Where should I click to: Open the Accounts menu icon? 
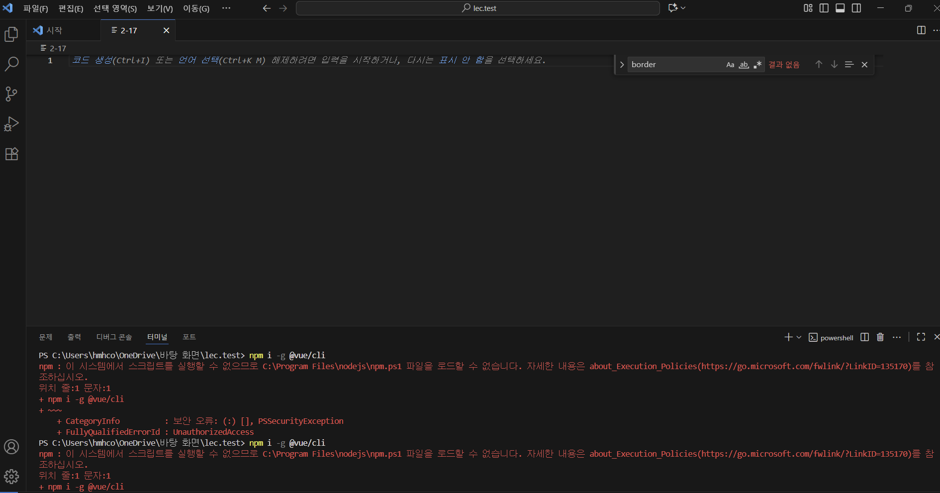tap(11, 447)
